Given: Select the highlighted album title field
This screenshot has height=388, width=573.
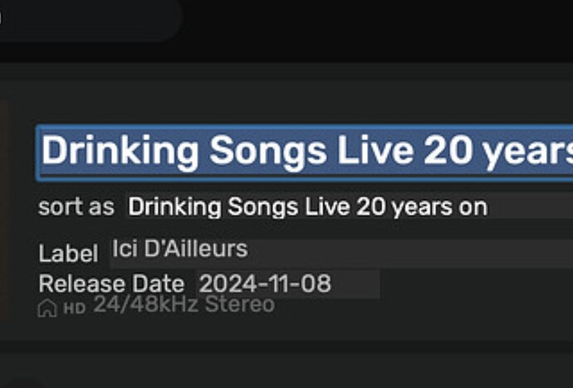Looking at the screenshot, I should [x=305, y=153].
